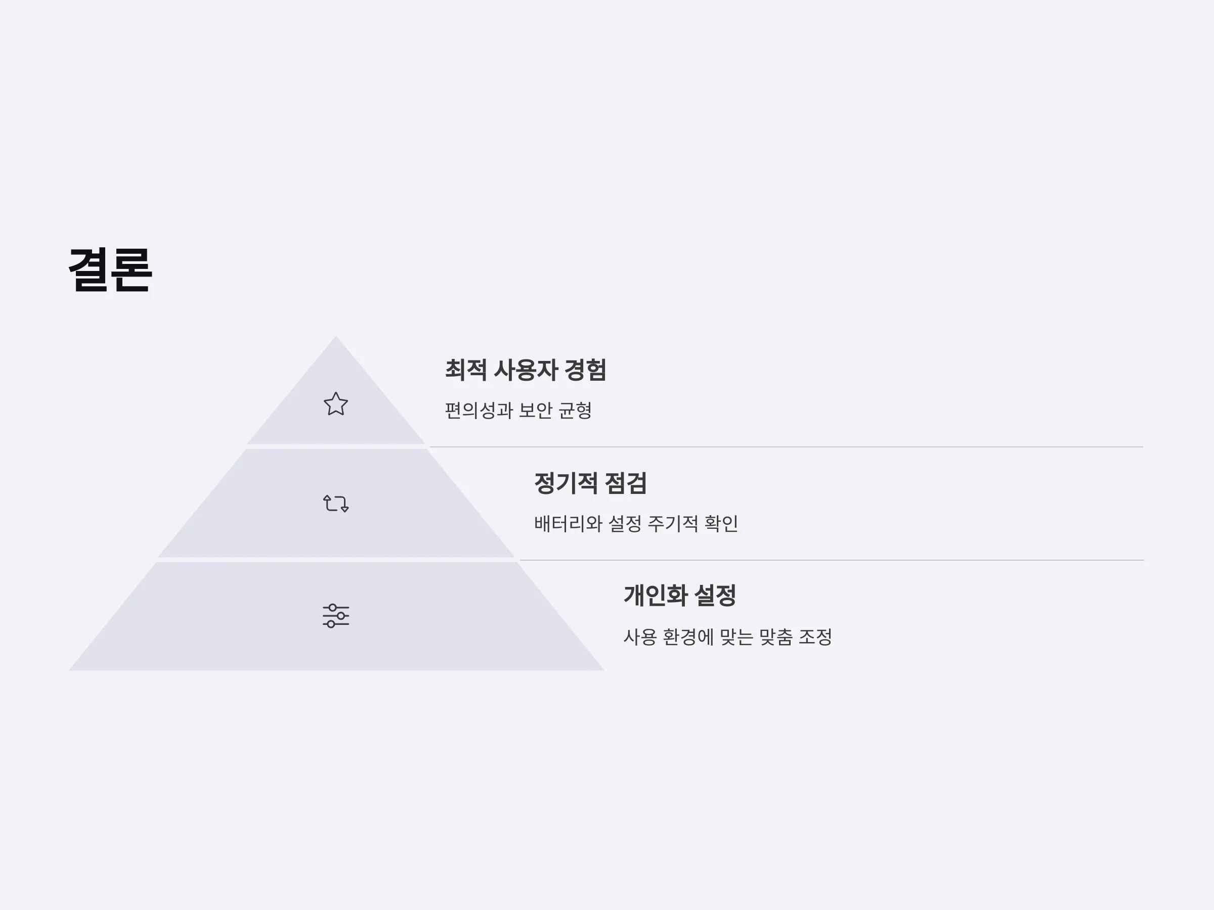
Task: Select the 결론 slide title
Action: [x=110, y=270]
